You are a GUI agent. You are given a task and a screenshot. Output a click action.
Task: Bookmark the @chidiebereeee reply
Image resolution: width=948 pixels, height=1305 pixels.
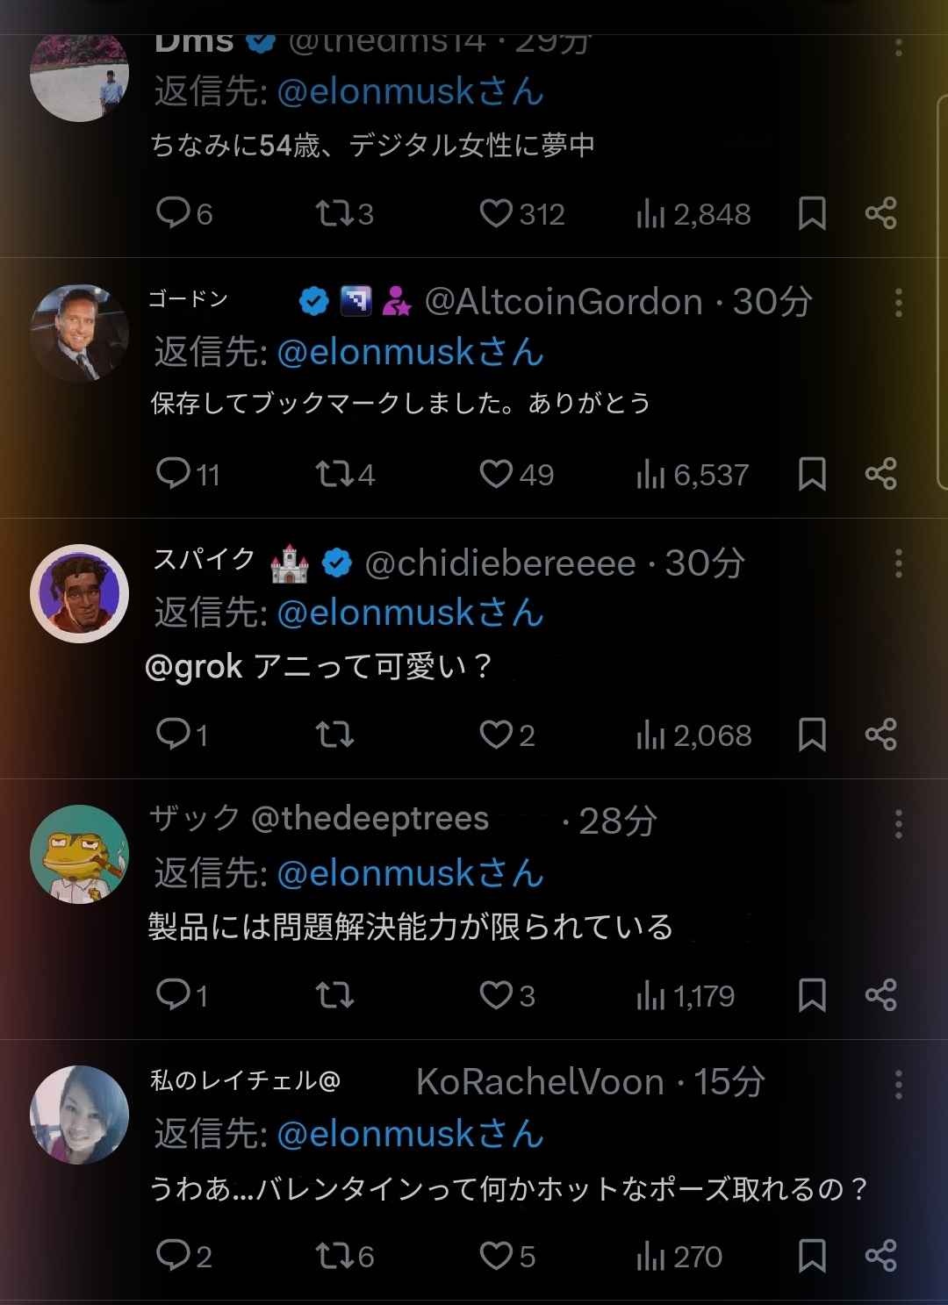(x=812, y=735)
